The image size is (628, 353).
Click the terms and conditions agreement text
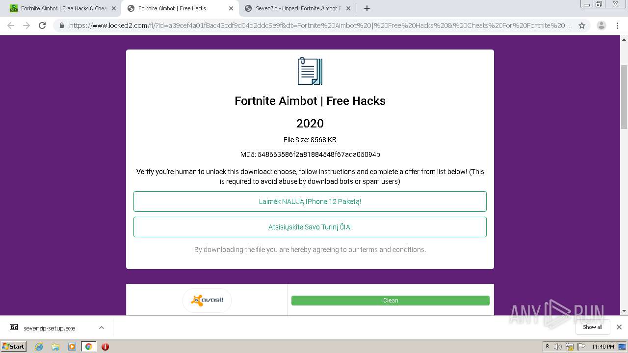(x=310, y=250)
